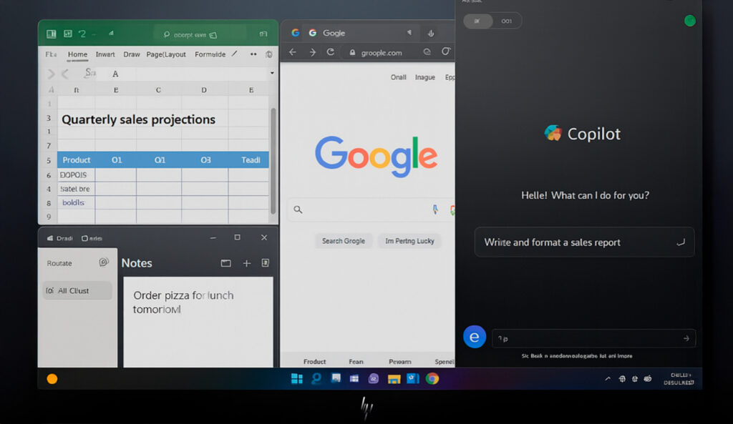Select the "satel bre" cell
The height and width of the screenshot is (424, 733).
tap(76, 189)
